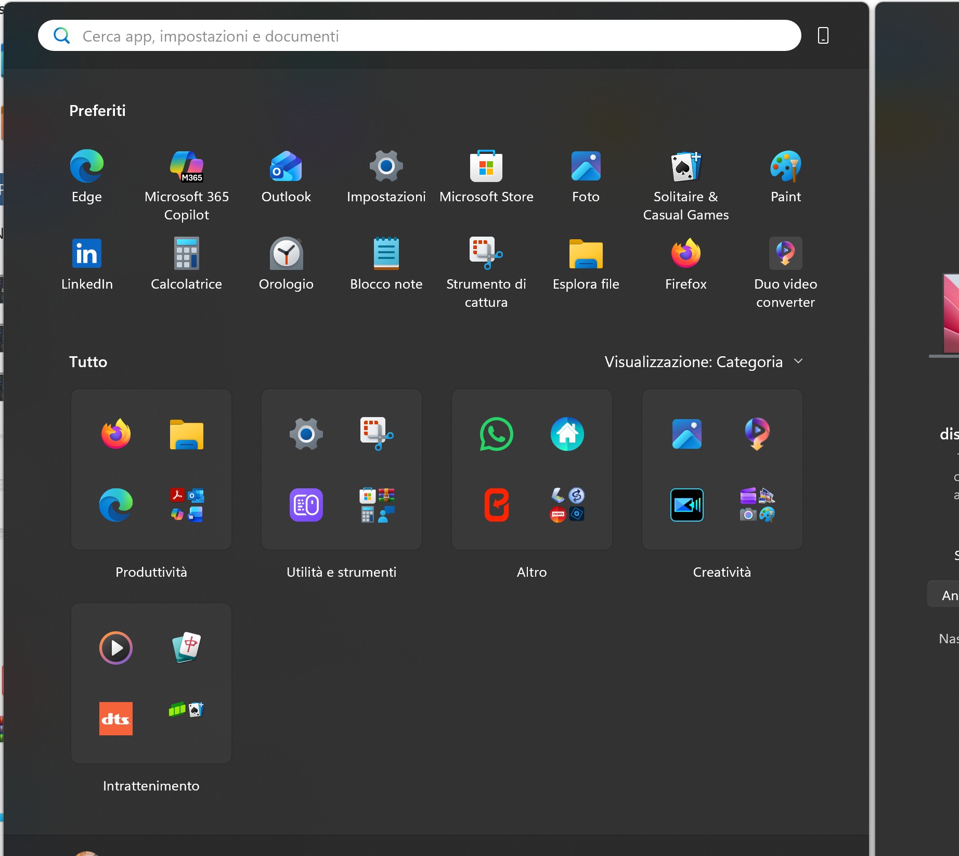
Task: Open the DTS app in Intrattenimento
Action: 116,719
